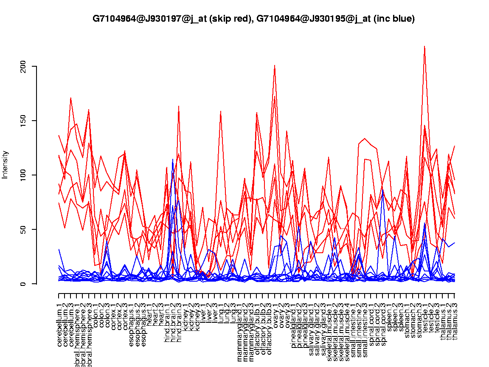Click the 0 tick label on y-axis
This screenshot has height=367, width=489.
click(25, 284)
